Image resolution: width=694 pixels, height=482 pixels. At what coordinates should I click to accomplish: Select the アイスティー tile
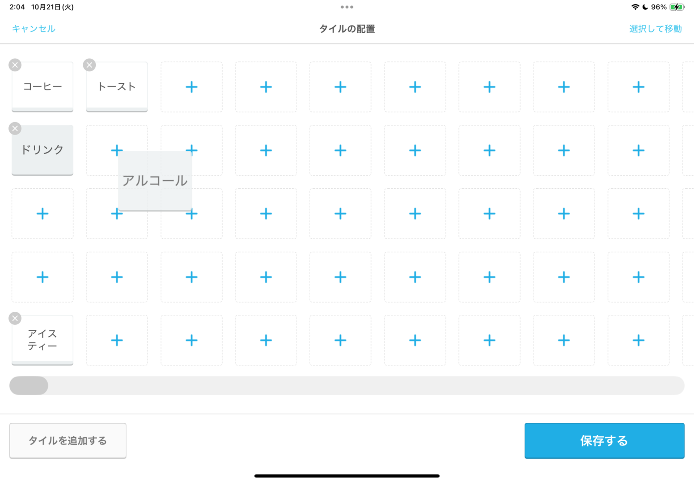coord(43,340)
